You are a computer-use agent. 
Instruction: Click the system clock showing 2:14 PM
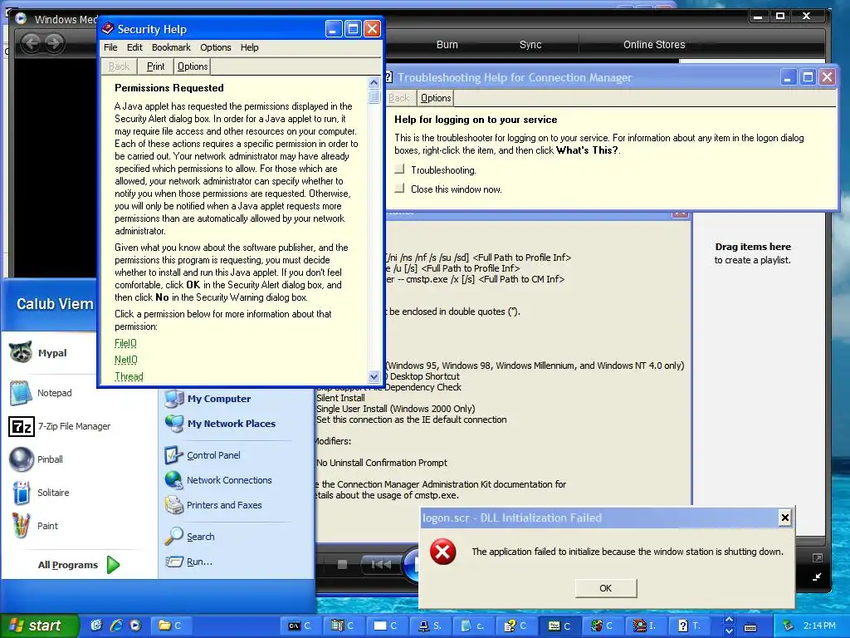tap(819, 626)
